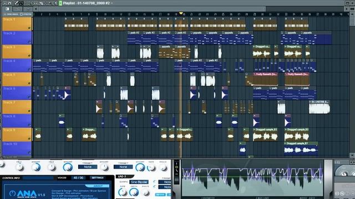Mute Track 5 via its green dot
The width and height of the screenshot is (355, 199).
pyautogui.click(x=29, y=83)
